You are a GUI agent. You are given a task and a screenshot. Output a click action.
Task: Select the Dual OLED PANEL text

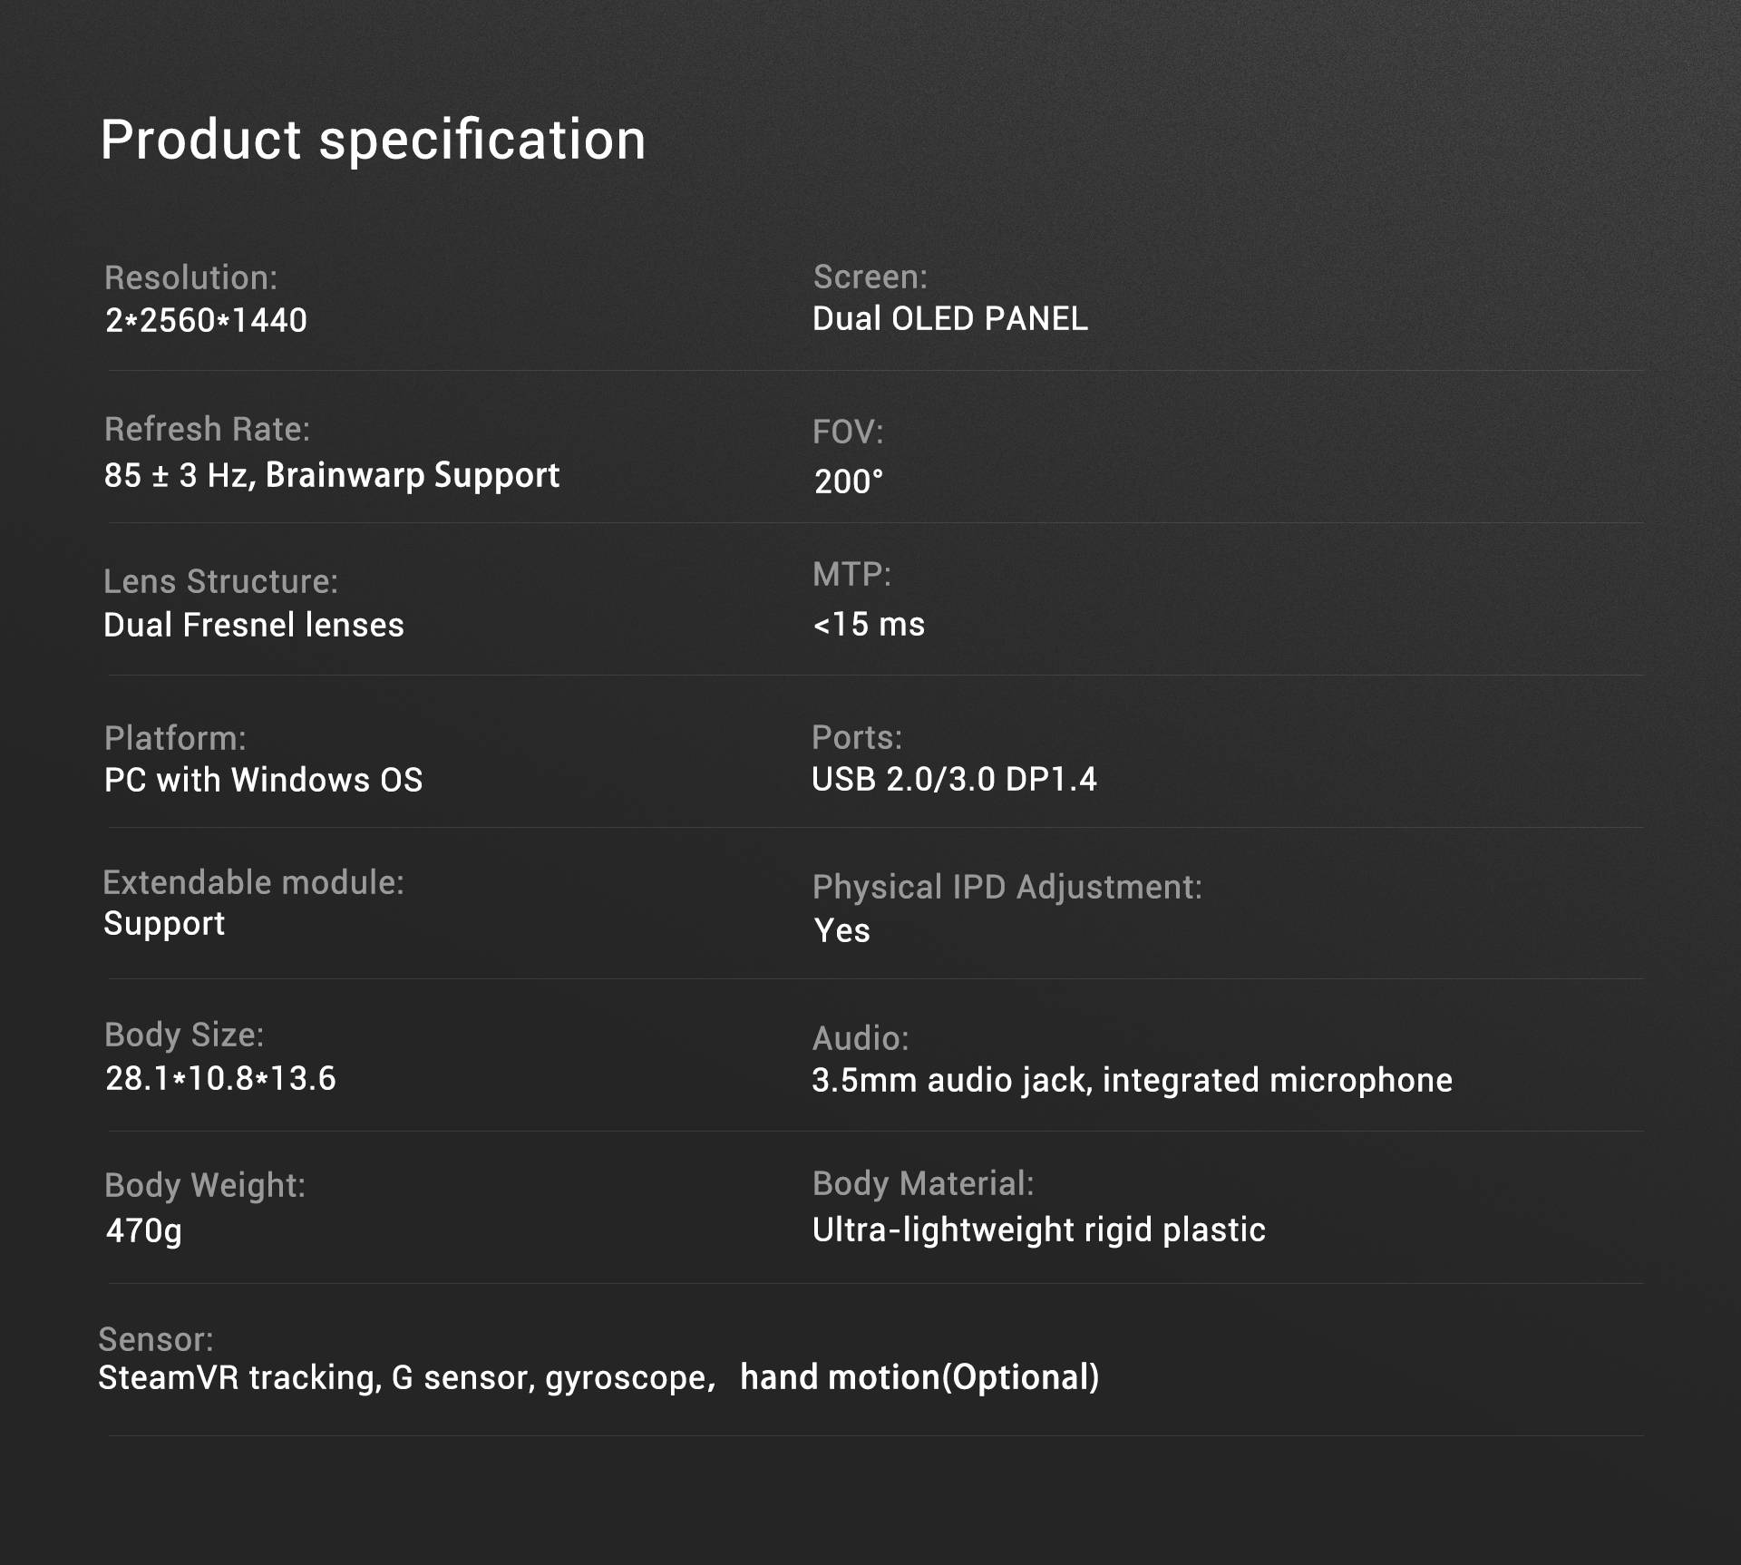(949, 318)
